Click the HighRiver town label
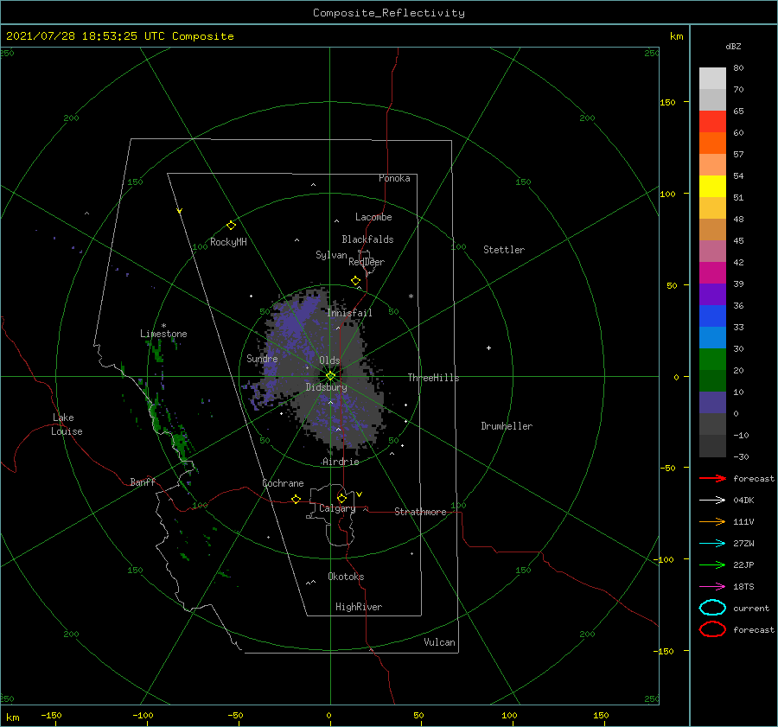The width and height of the screenshot is (778, 727). coord(359,607)
